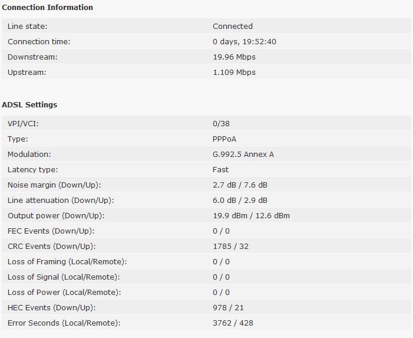The width and height of the screenshot is (413, 338).
Task: Select the HEC Events value 978 / 21
Action: (x=229, y=308)
